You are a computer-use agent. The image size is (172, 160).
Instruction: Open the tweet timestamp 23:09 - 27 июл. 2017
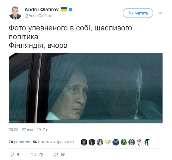click(x=28, y=130)
